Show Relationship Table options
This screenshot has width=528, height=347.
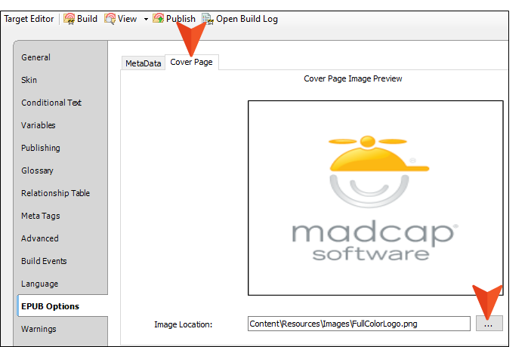tap(55, 193)
